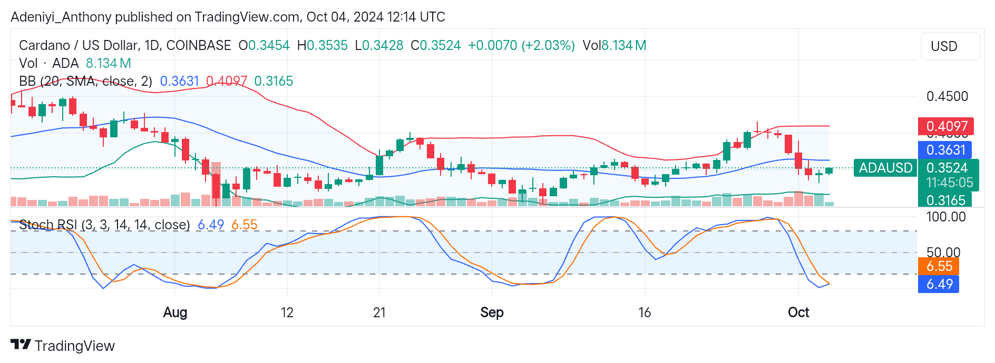995x363 pixels.
Task: Select the 'BB (20, SMA, close, 2)' indicator label
Action: pos(85,81)
